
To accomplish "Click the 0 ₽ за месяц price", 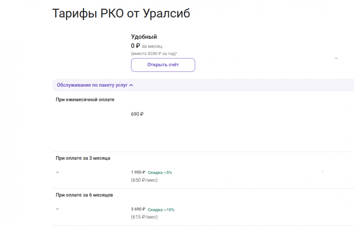I will click(147, 46).
